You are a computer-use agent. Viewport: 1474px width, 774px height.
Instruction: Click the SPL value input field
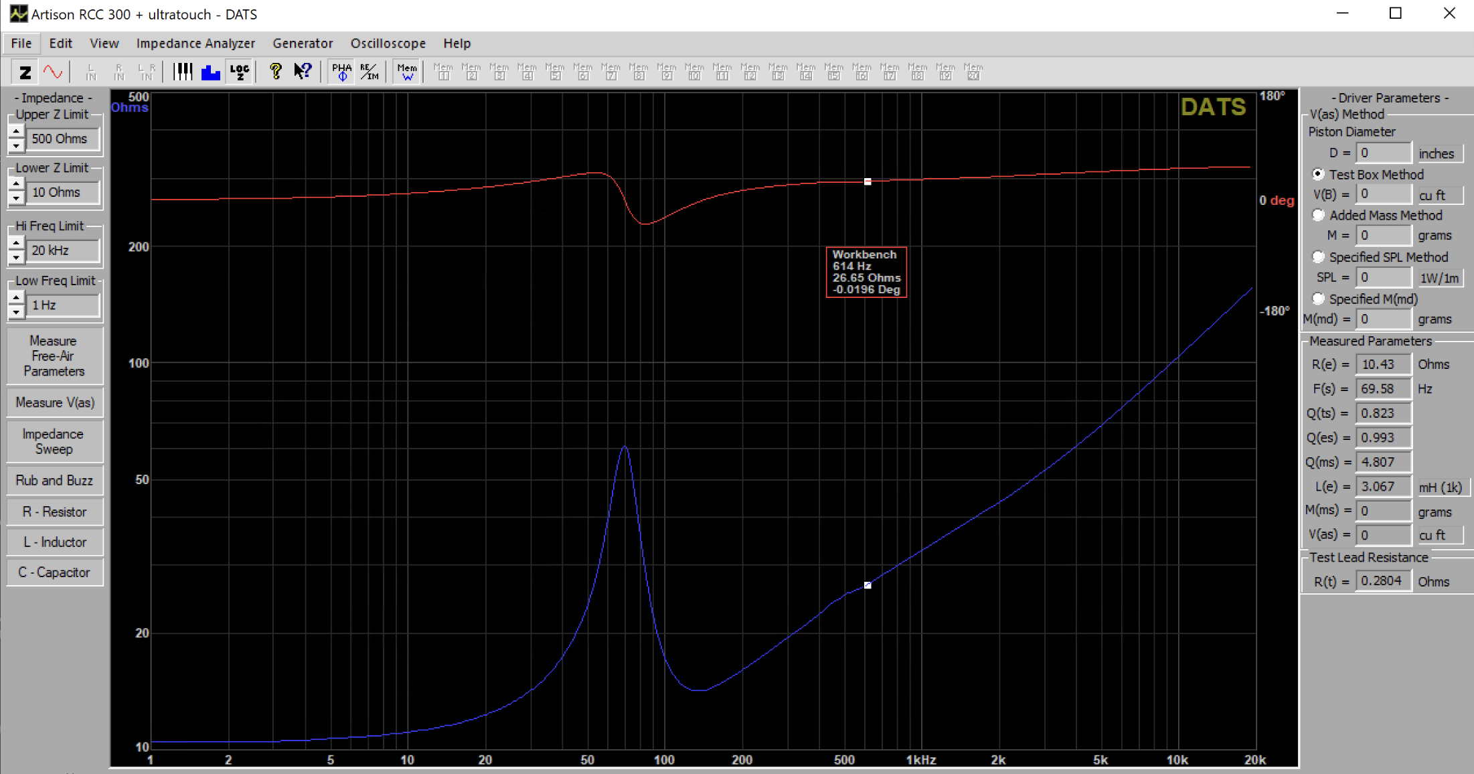click(x=1383, y=277)
